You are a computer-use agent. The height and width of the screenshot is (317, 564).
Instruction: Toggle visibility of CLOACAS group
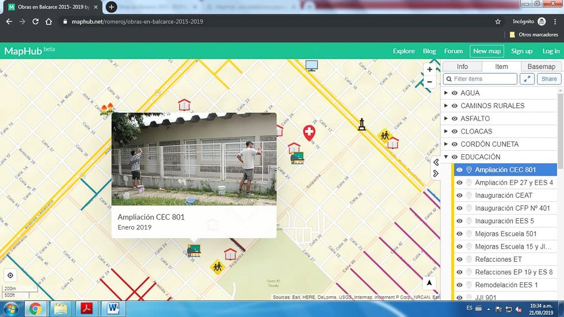click(x=455, y=132)
